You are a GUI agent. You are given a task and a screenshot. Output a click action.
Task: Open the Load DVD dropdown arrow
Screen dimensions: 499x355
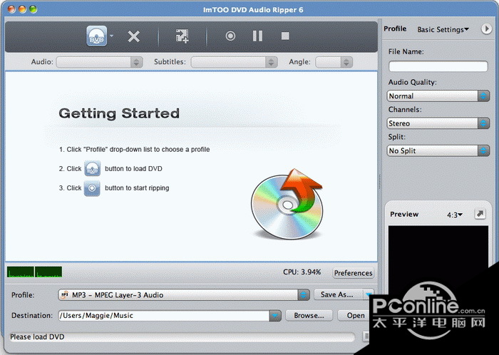(x=111, y=36)
